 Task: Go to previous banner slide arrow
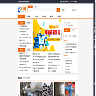[x=34, y=35]
